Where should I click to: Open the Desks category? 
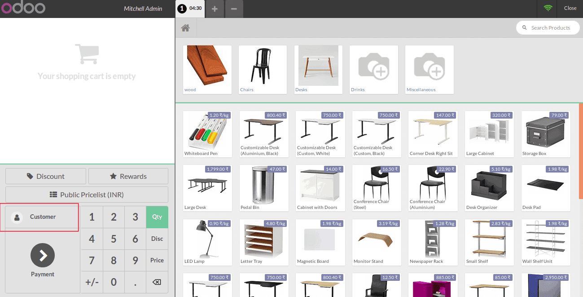click(318, 70)
